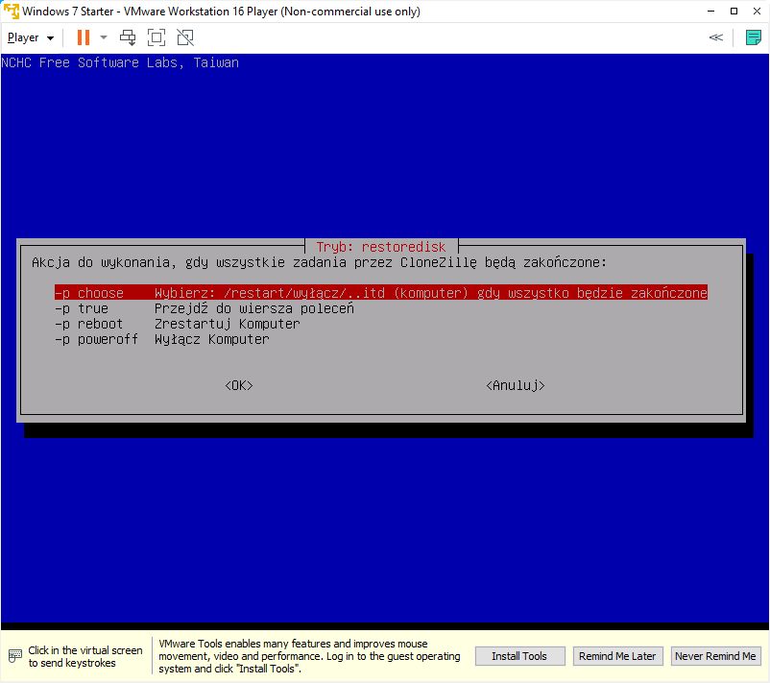Collapse toolbar with double chevron icon
This screenshot has height=683, width=770.
click(715, 37)
